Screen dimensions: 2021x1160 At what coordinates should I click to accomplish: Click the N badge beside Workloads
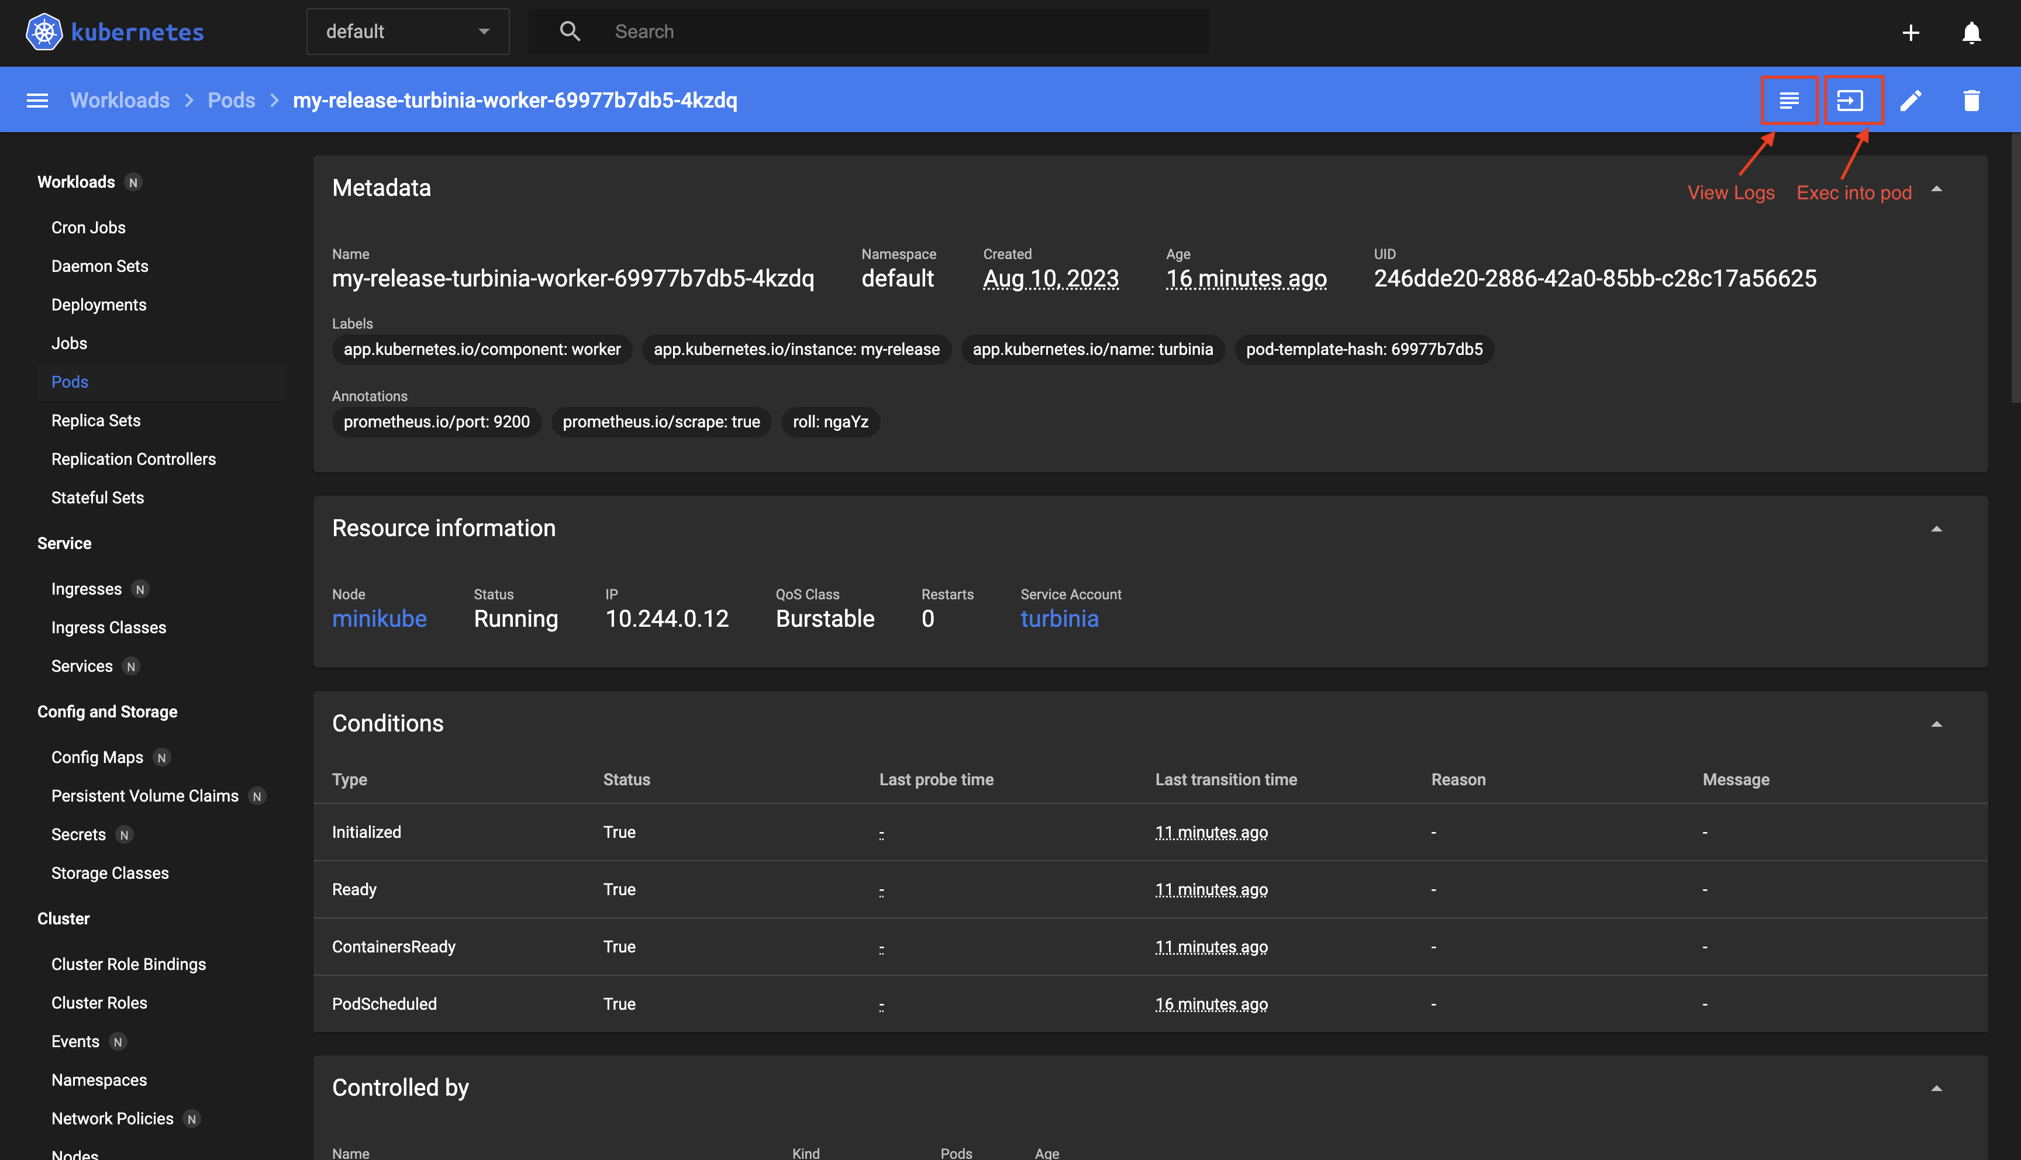coord(133,182)
